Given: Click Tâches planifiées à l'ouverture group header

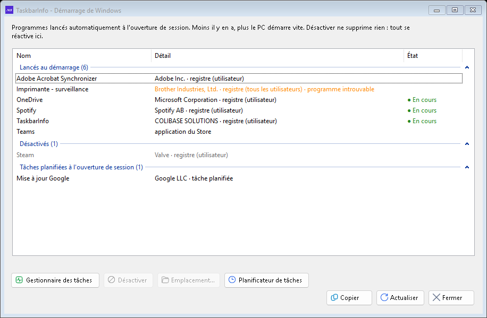Looking at the screenshot, I should pos(81,167).
